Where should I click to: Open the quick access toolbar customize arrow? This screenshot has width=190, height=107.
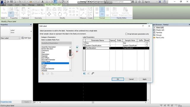pyautogui.click(x=67, y=2)
